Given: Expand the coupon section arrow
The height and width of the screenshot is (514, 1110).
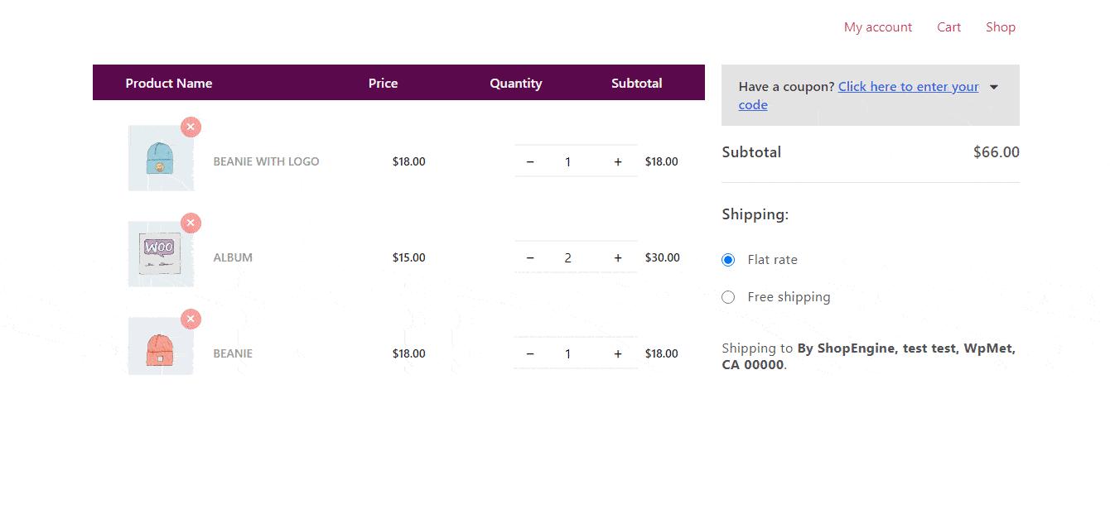Looking at the screenshot, I should (994, 87).
